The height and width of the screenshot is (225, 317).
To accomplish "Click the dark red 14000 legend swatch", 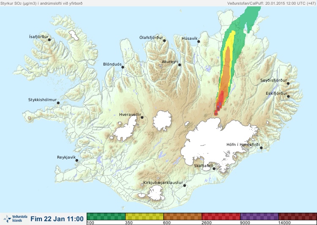I will (298, 217).
